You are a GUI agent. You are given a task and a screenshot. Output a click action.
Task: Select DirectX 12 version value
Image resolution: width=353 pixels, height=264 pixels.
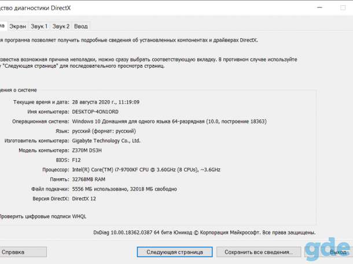point(84,199)
